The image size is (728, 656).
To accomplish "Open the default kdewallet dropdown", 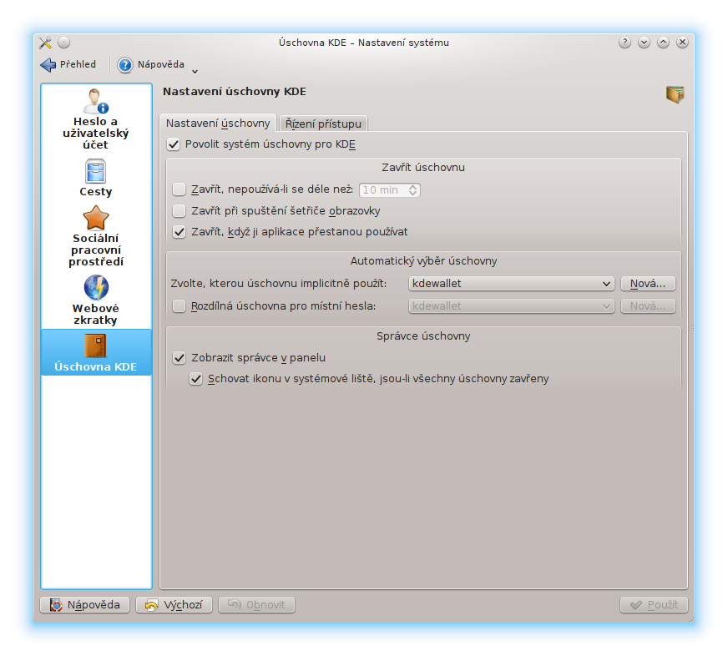I will [511, 284].
